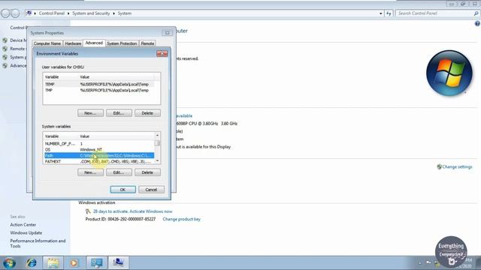Click the system variables Value column header
Screen dimensions: 481x270
tap(116, 136)
